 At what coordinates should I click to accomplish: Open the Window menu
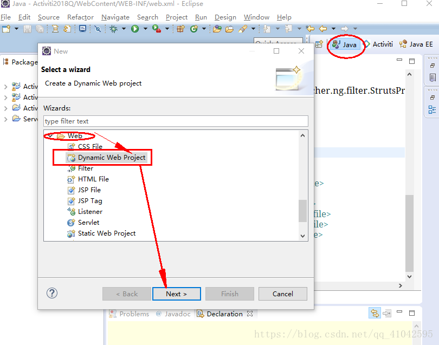(256, 17)
